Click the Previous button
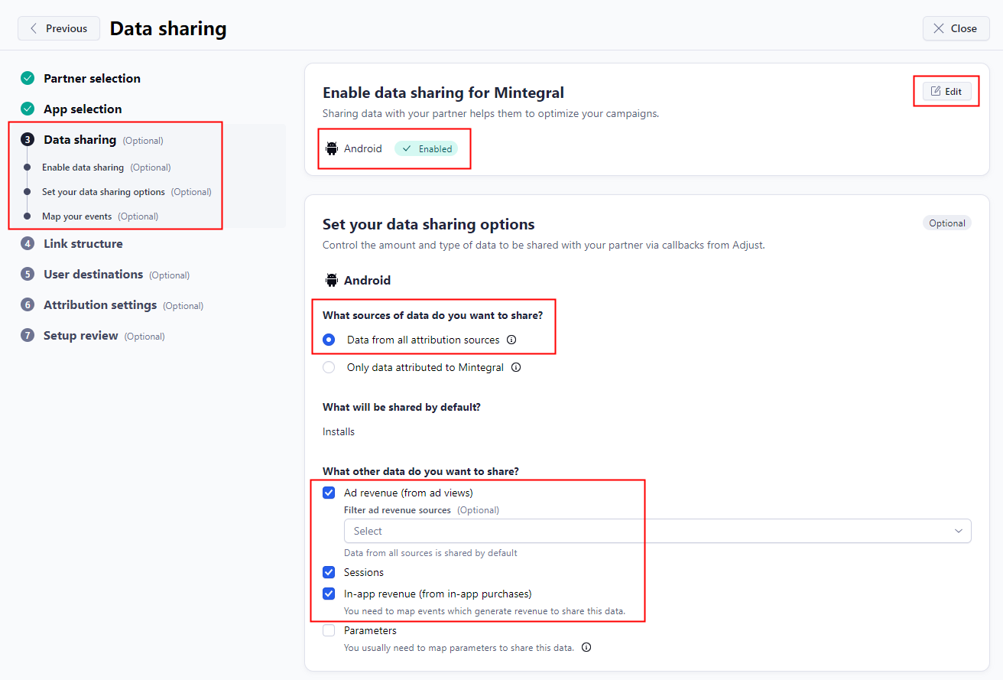 click(x=59, y=28)
